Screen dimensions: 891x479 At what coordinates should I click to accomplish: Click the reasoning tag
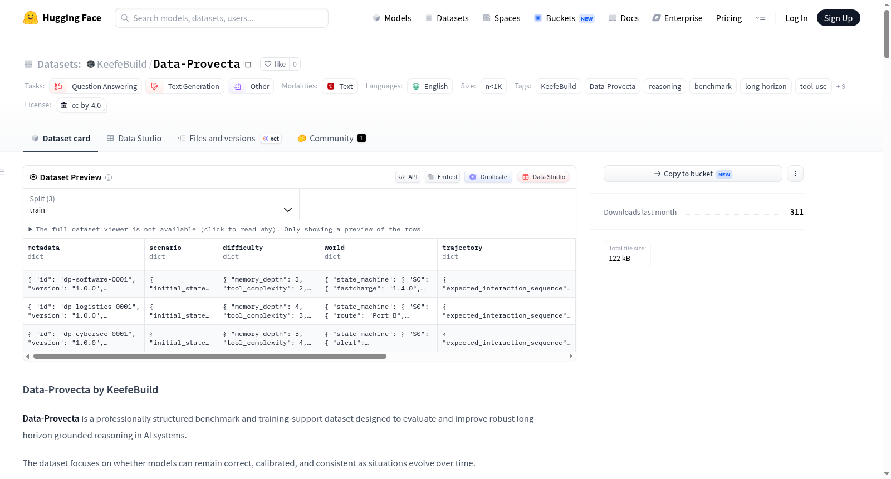pyautogui.click(x=665, y=86)
